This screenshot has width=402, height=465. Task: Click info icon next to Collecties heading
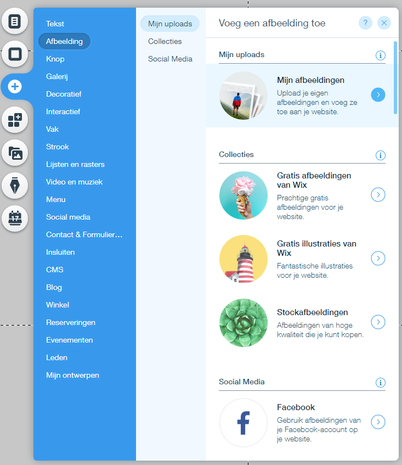[x=381, y=155]
